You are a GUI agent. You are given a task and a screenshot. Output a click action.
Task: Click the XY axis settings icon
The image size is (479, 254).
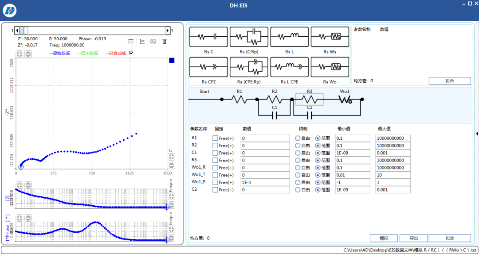142,42
